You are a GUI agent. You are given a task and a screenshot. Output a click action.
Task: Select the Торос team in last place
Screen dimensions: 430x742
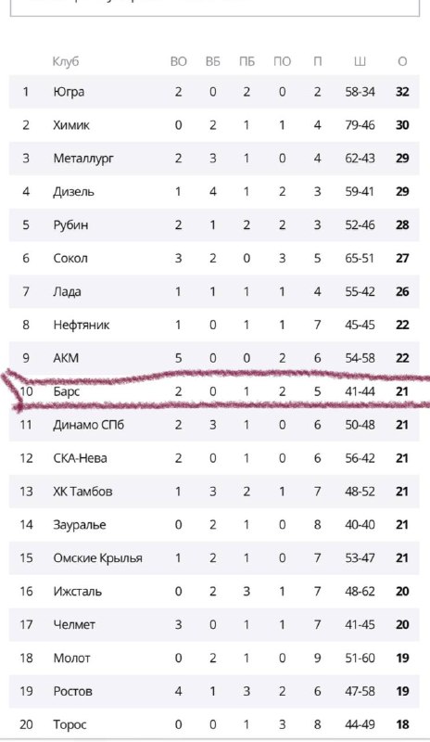point(214,724)
